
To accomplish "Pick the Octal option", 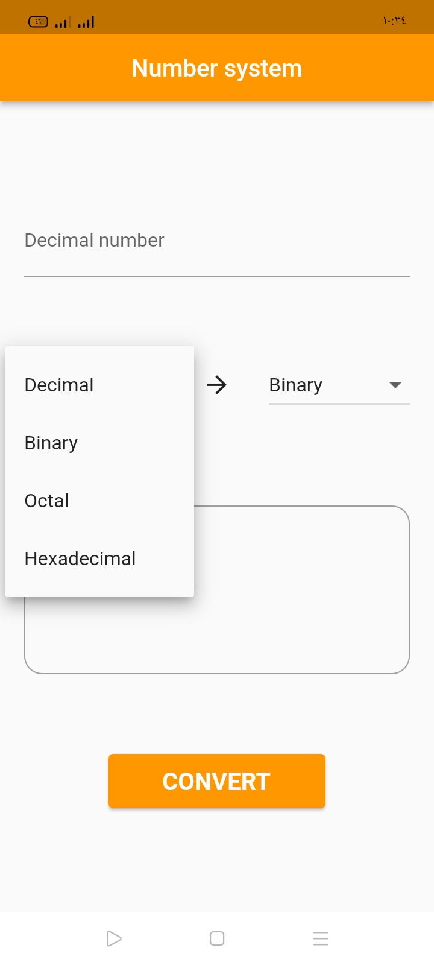I will coord(99,501).
